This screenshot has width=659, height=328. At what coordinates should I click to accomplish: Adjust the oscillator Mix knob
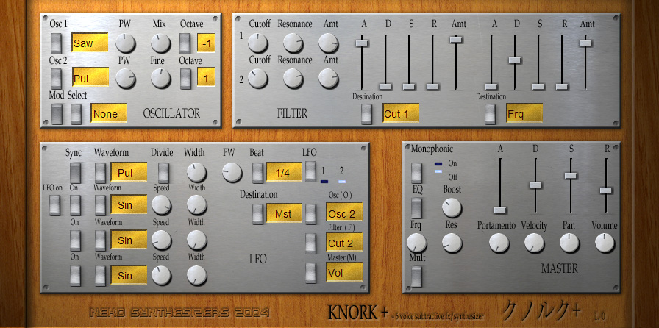(160, 43)
